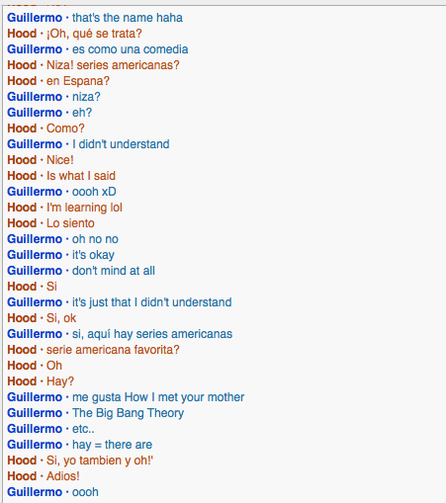This screenshot has width=446, height=503.
Task: Select Hood's 'I'm learning lol' message
Action: click(x=84, y=208)
